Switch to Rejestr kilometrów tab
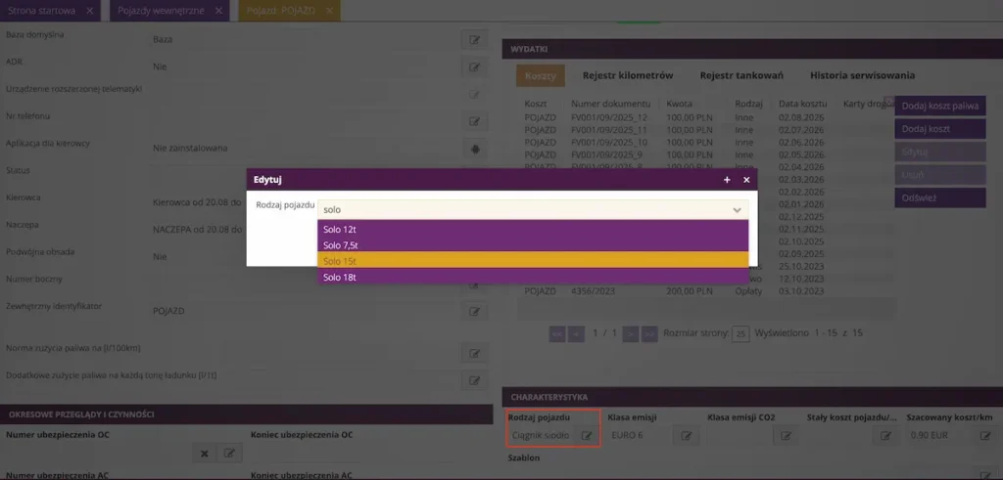 (x=628, y=75)
